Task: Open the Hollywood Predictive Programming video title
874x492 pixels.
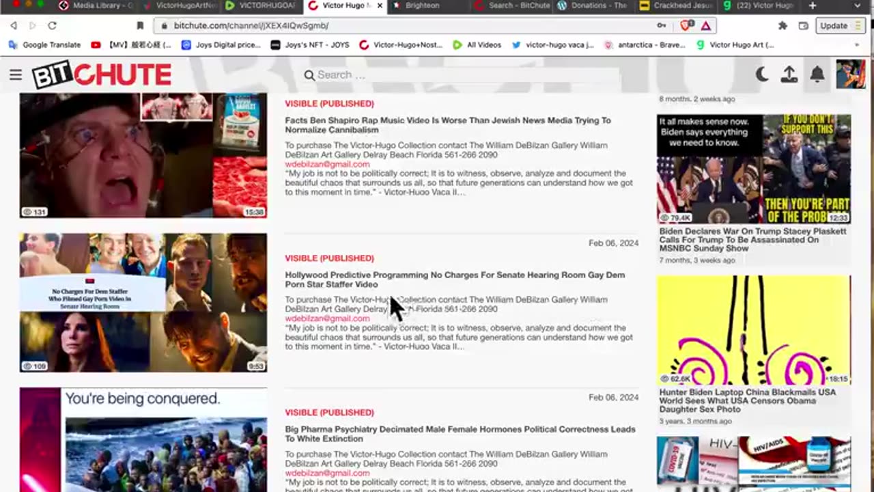Action: [455, 279]
